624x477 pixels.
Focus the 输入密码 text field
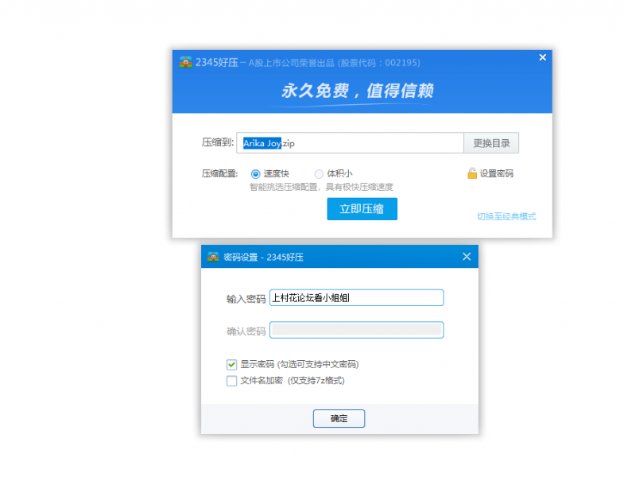pos(356,298)
